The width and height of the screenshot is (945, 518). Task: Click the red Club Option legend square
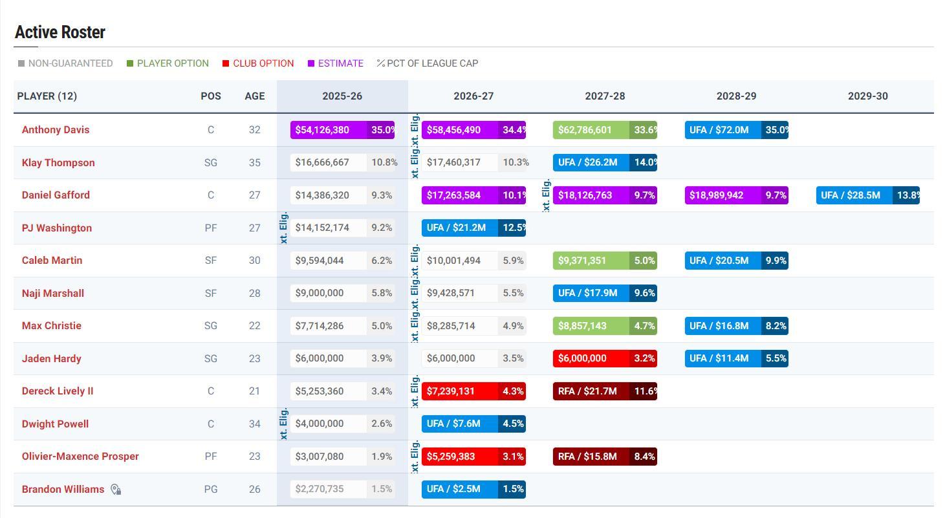point(226,63)
